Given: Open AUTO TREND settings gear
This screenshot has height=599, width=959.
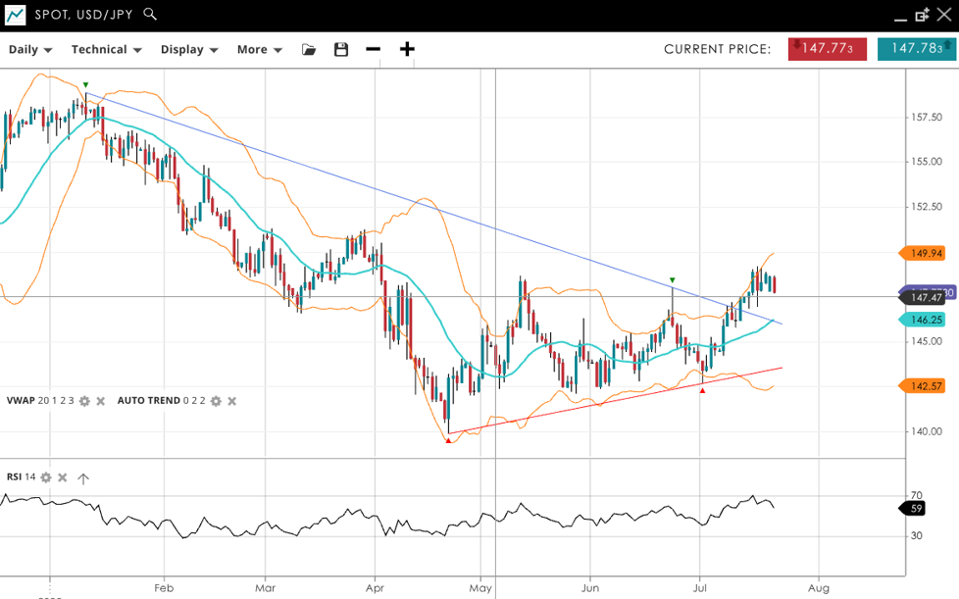Looking at the screenshot, I should 216,401.
